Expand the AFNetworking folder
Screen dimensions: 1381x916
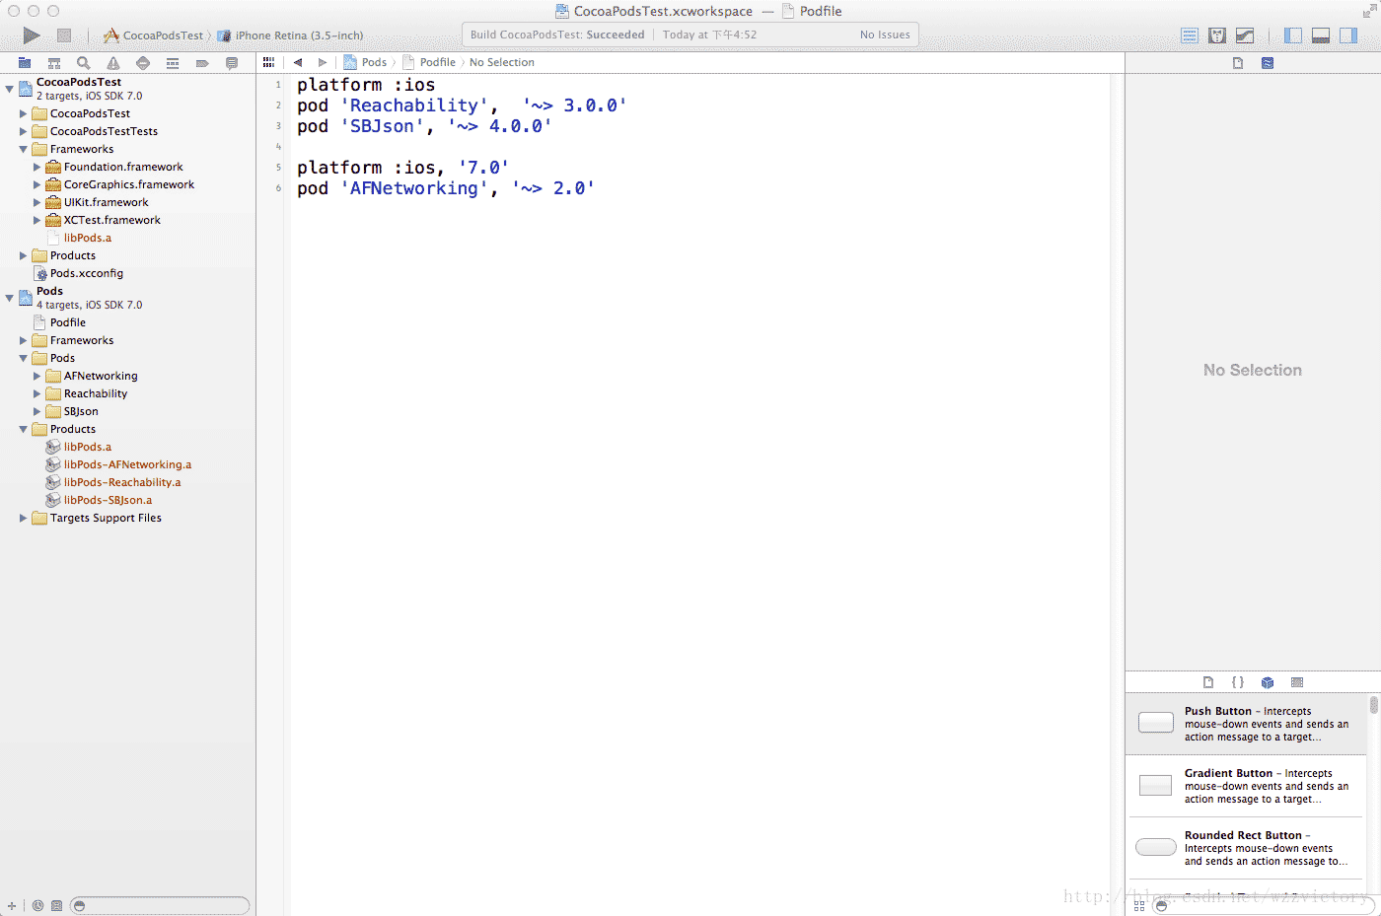tap(37, 377)
